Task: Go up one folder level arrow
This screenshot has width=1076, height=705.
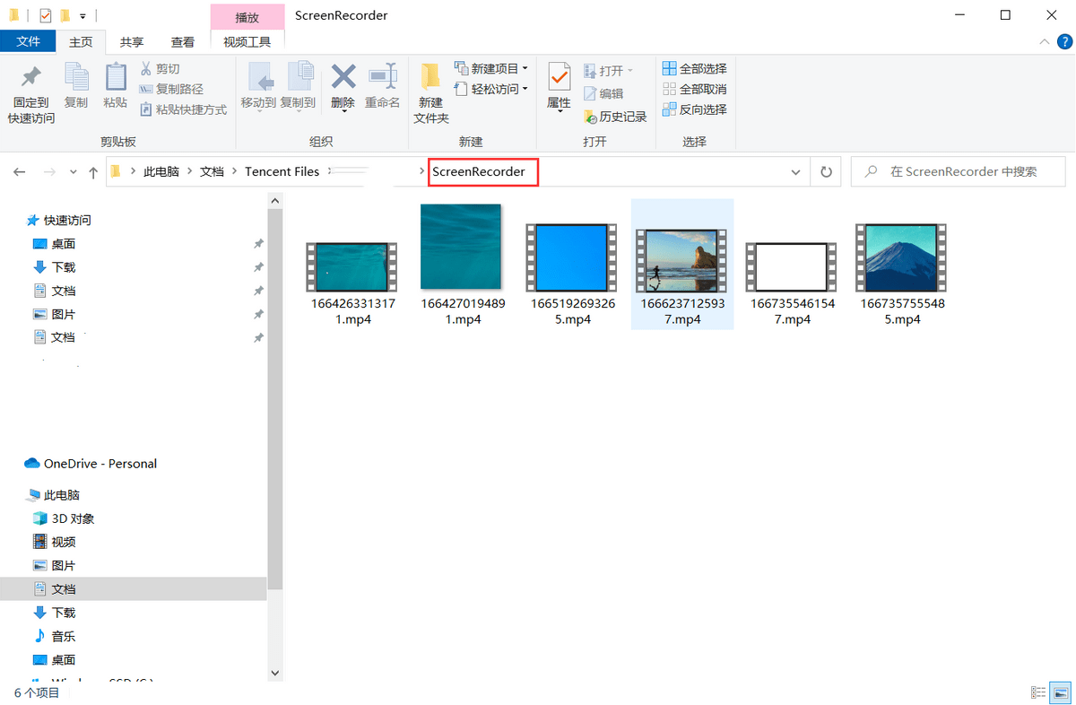Action: [x=93, y=171]
